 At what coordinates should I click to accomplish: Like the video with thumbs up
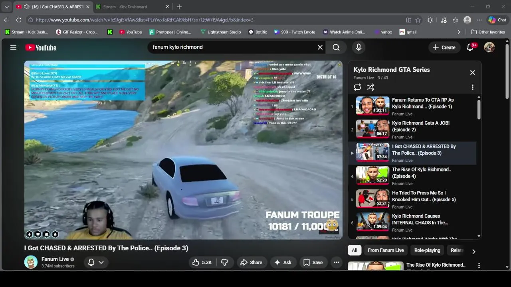202,262
